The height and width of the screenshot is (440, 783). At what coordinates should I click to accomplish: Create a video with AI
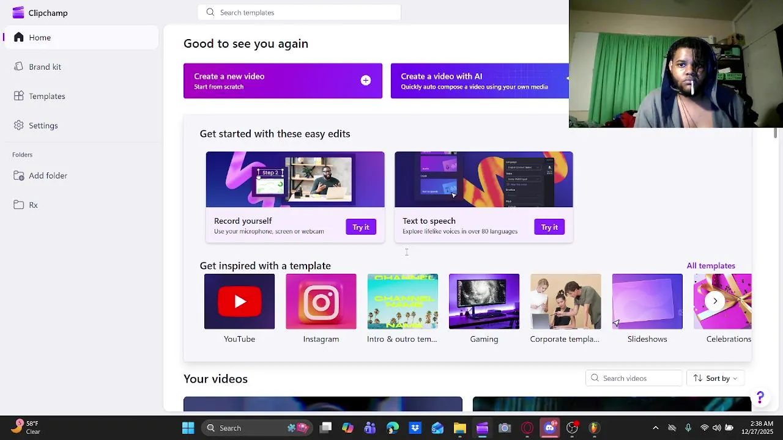[480, 81]
